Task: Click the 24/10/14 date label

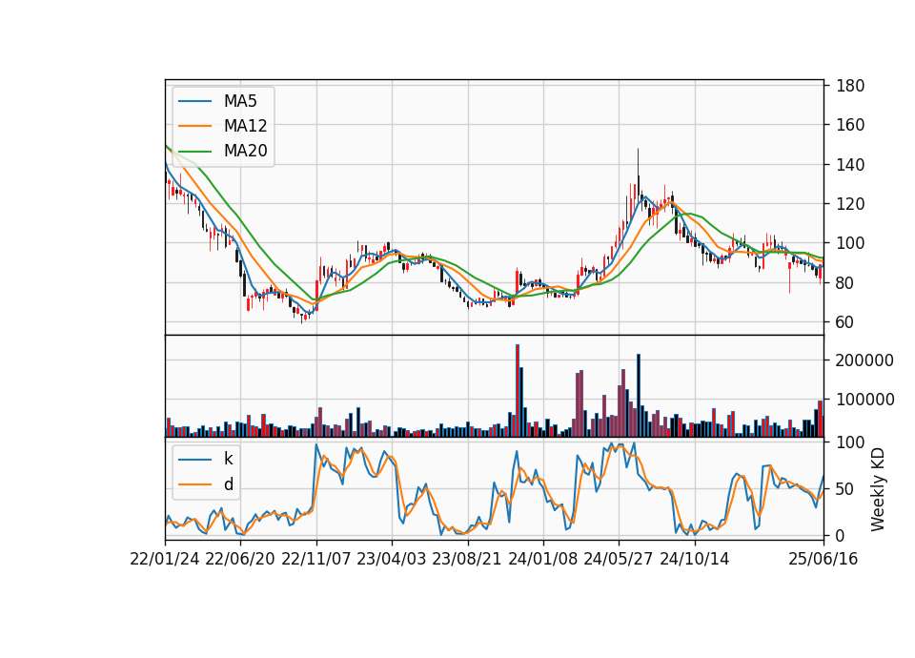Action: tap(695, 559)
